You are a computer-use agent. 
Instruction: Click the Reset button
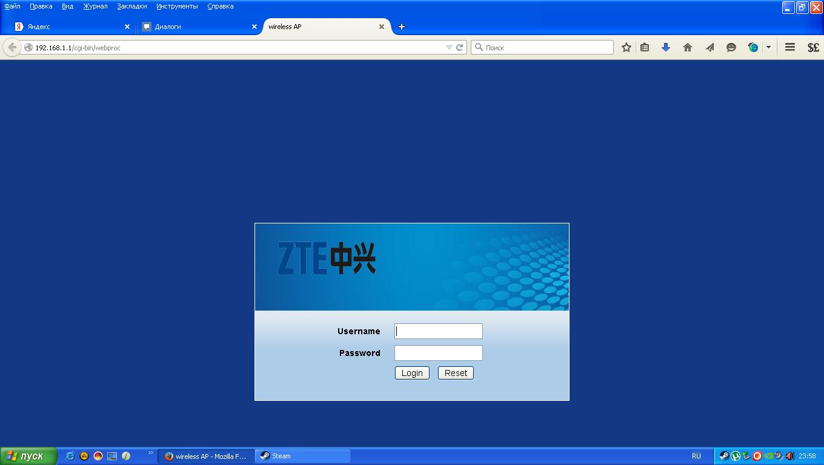(x=456, y=373)
